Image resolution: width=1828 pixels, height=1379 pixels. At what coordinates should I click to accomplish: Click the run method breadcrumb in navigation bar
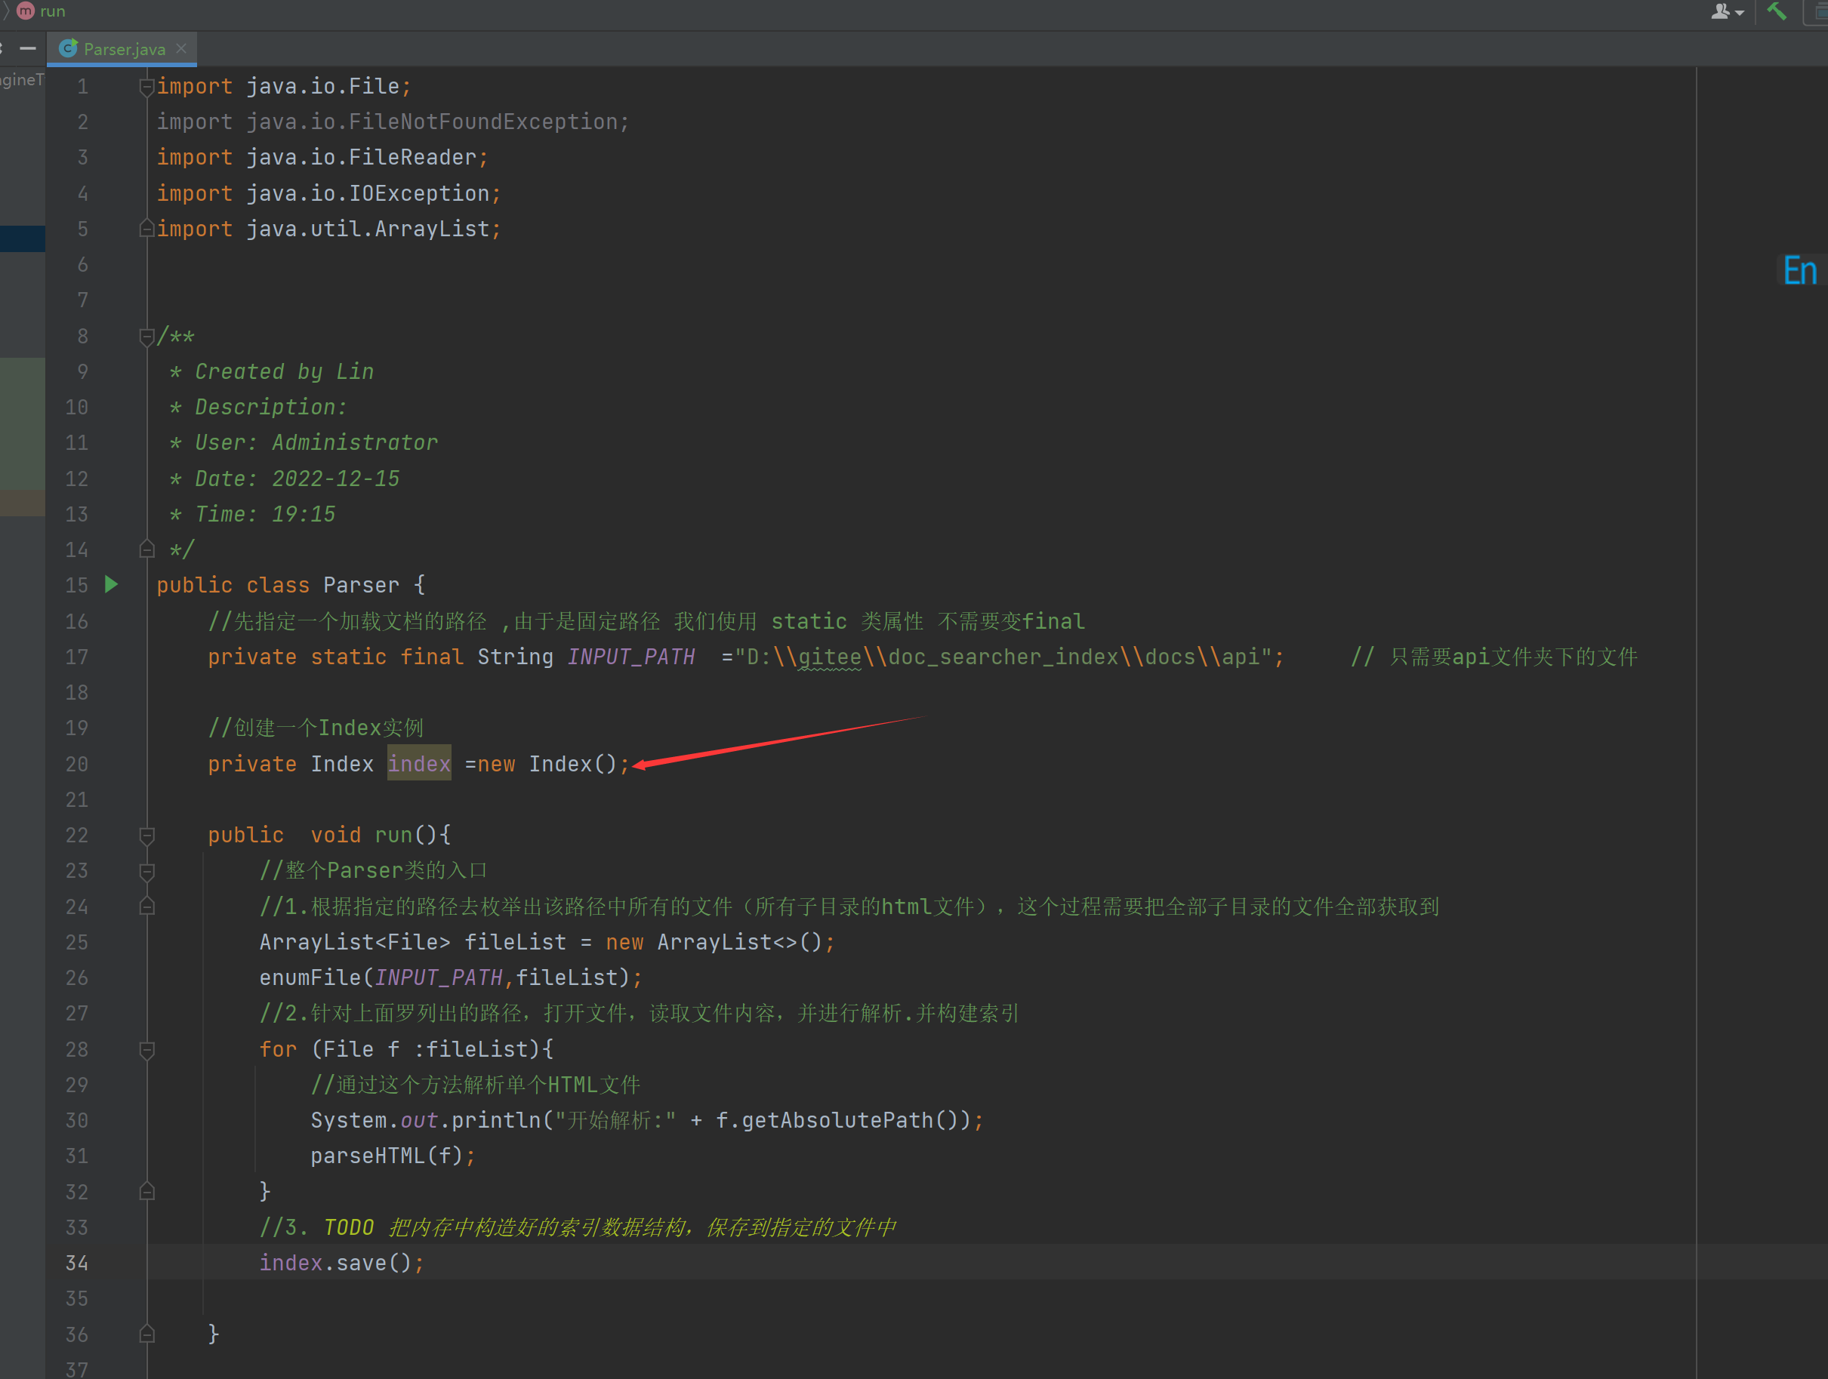pyautogui.click(x=52, y=11)
